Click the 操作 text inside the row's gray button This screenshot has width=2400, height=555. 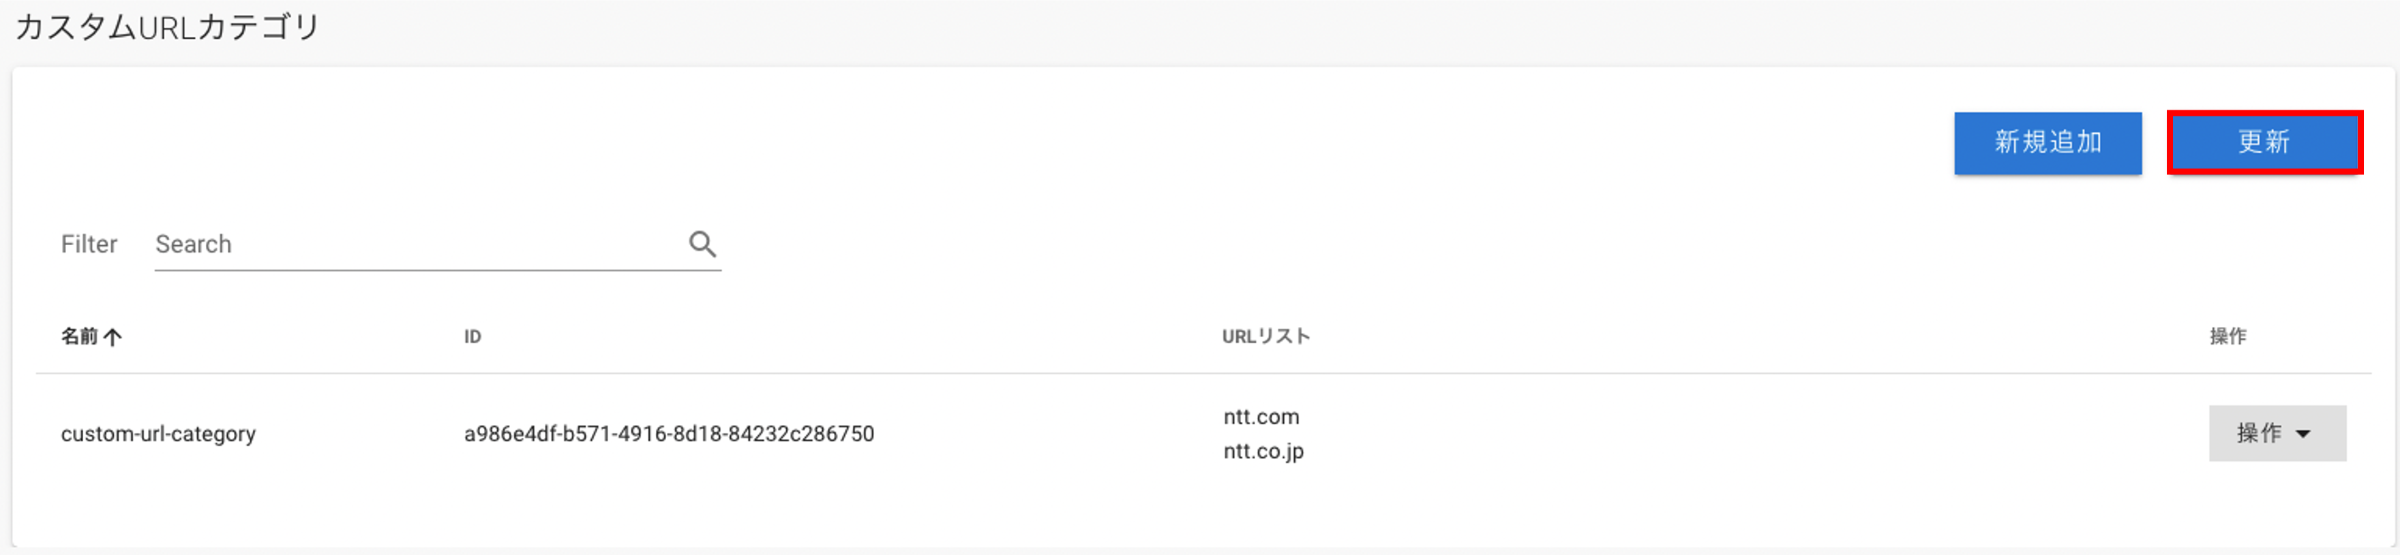(2260, 433)
